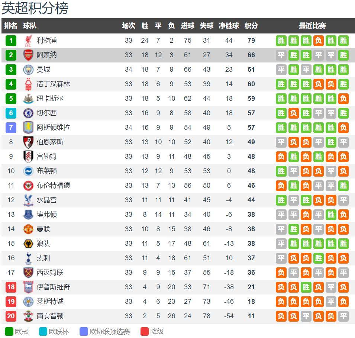Screen dimensions: 355x338
Task: Open team link 南安普顿
Action: 50,316
